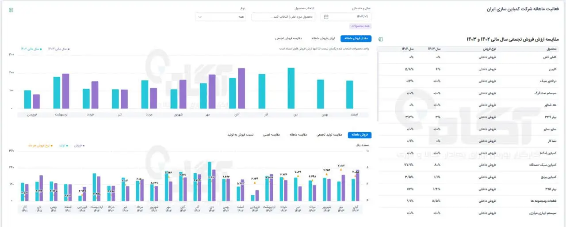
Task: Select the مقدار فروش ماهانه tab
Action: click(357, 38)
